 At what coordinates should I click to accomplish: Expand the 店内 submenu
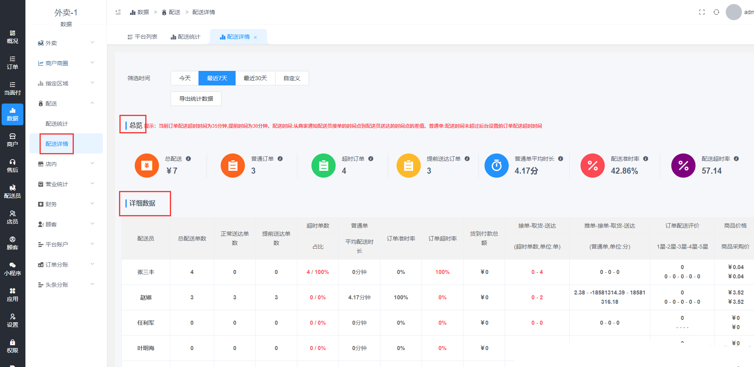pos(92,164)
